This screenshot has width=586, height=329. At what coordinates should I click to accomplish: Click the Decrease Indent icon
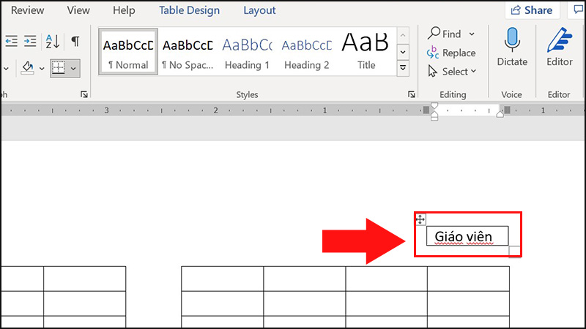(10, 41)
